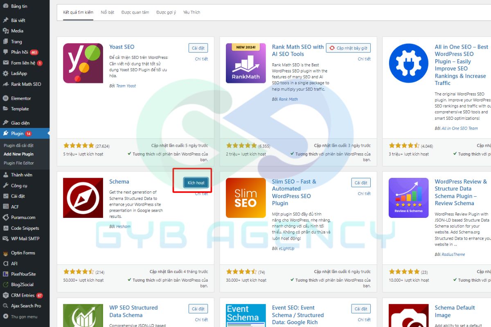The image size is (491, 327).
Task: Click the eLightUp author link
Action: [x=286, y=249]
